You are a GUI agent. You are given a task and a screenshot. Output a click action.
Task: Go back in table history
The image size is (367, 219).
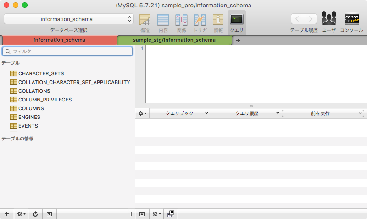[x=297, y=19]
